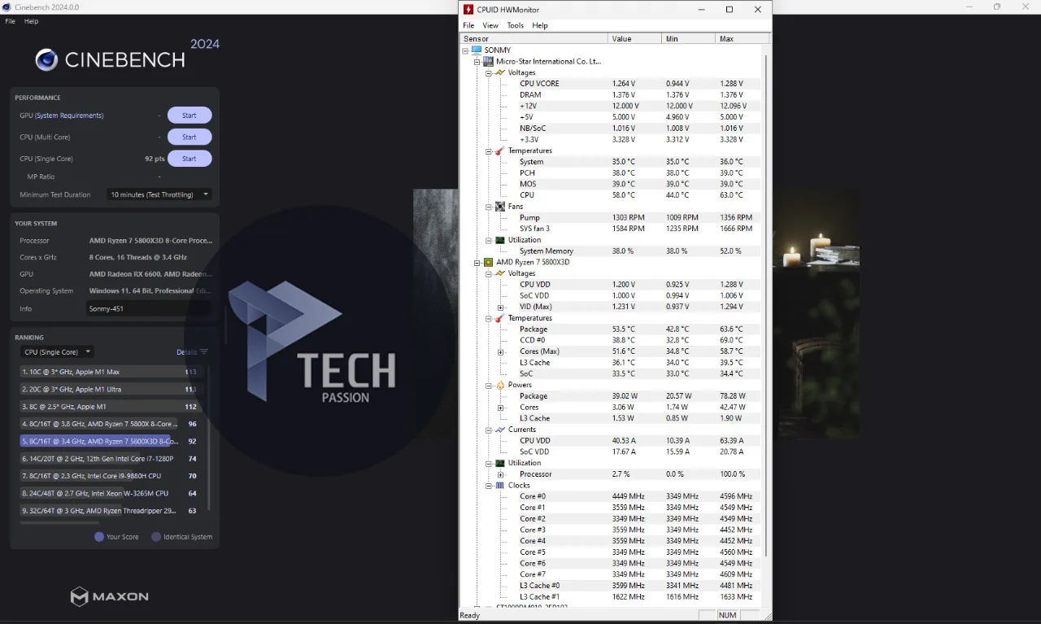
Task: Start the CPU (Single Core) test
Action: 189,159
